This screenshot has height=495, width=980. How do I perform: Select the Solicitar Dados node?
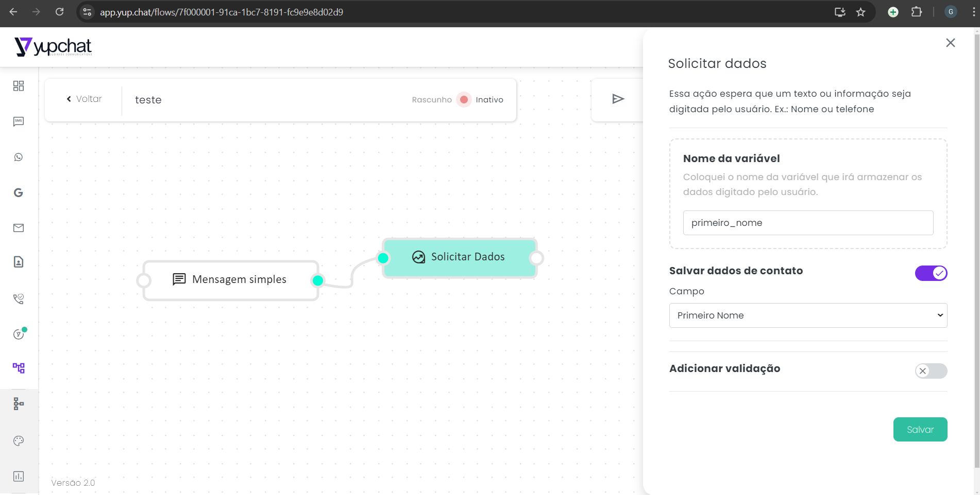[x=460, y=258]
